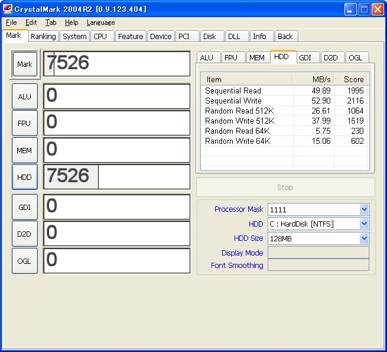Viewport: 387px width, 352px height.
Task: Switch to the System tab
Action: click(x=74, y=36)
